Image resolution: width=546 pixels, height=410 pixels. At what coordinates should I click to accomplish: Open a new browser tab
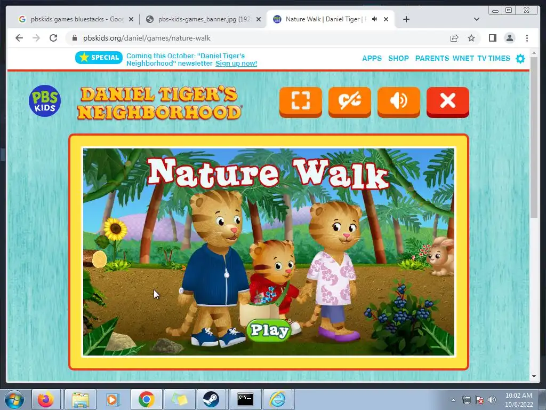point(406,19)
